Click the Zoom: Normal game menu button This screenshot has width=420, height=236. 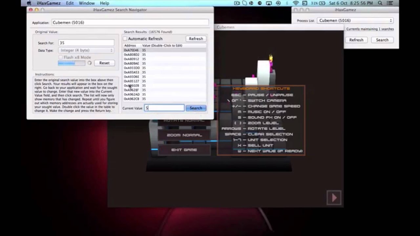[x=184, y=135]
